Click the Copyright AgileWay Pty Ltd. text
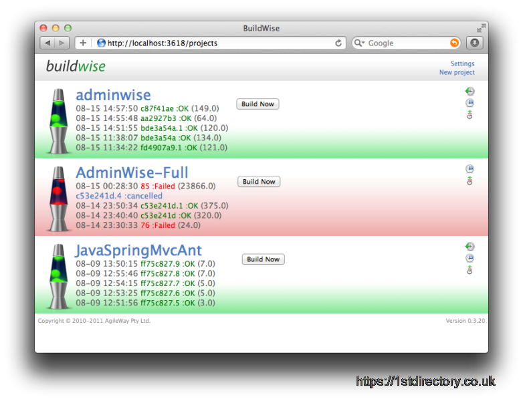This screenshot has height=401, width=523. click(94, 321)
